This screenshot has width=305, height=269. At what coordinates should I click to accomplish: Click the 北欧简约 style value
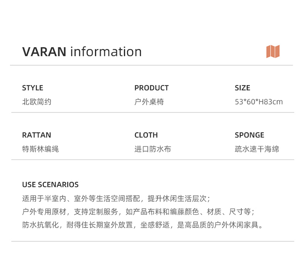point(37,101)
